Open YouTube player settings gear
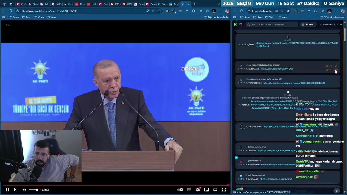This screenshot has height=195, width=347. [x=198, y=190]
